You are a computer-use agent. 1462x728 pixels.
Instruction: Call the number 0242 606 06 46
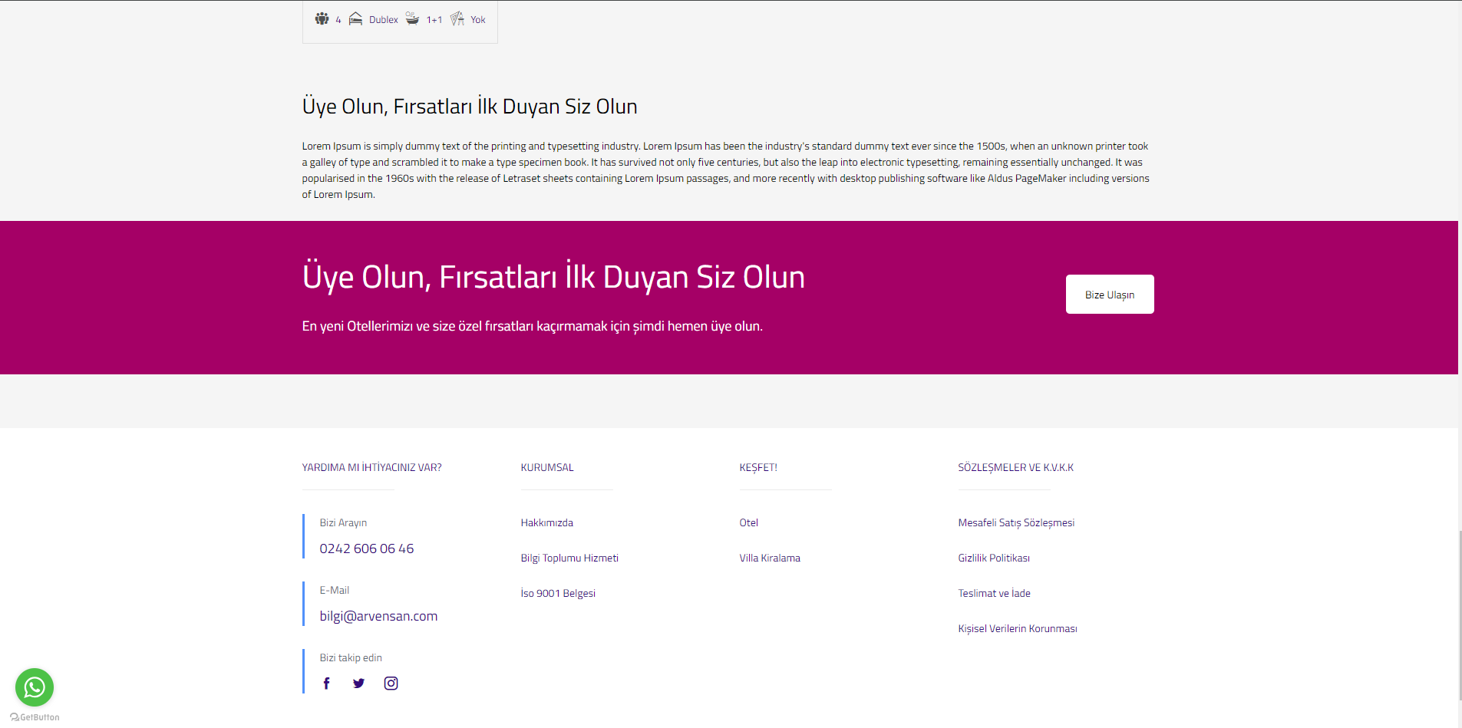[366, 548]
